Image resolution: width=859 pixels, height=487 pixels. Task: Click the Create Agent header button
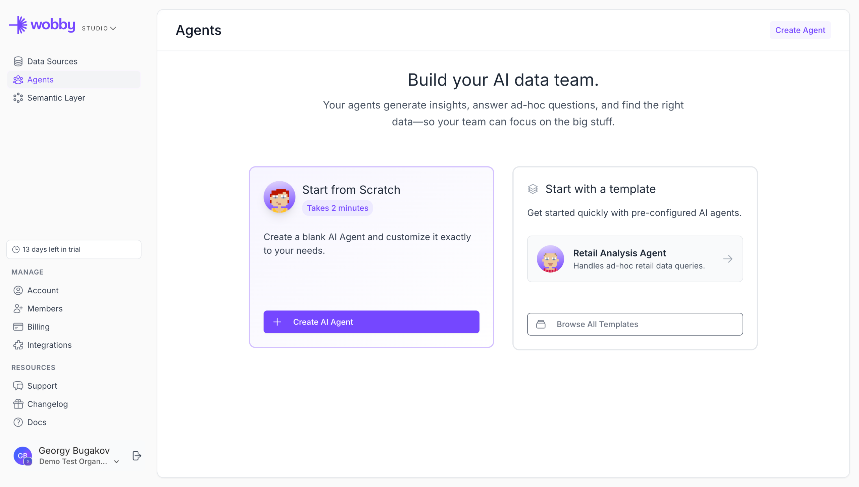(x=800, y=30)
